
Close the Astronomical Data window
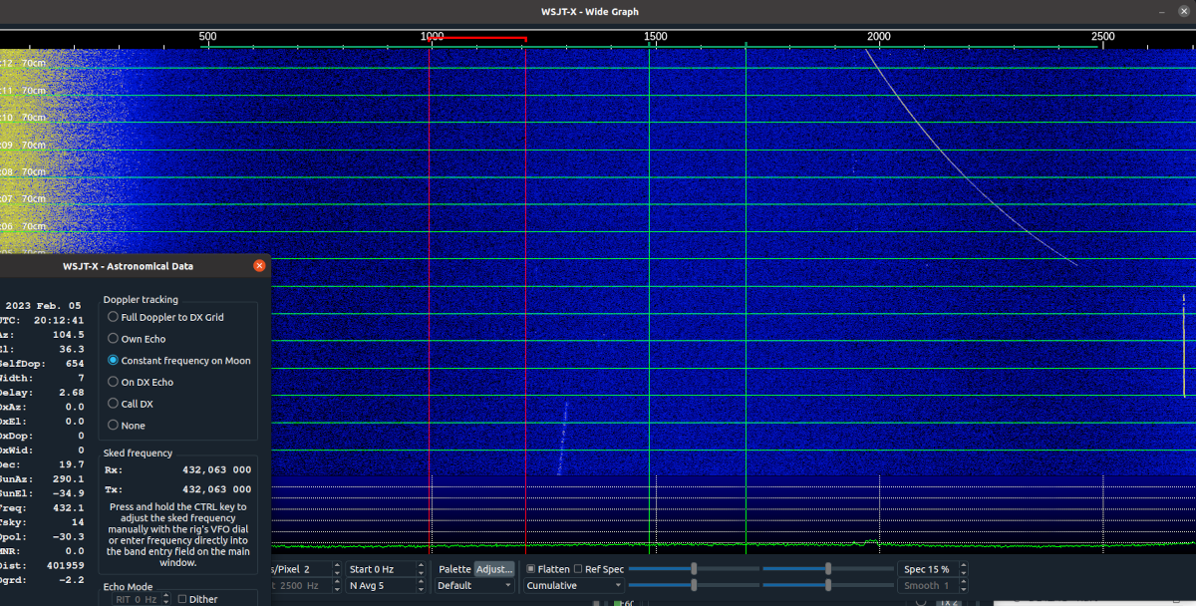[x=259, y=266]
